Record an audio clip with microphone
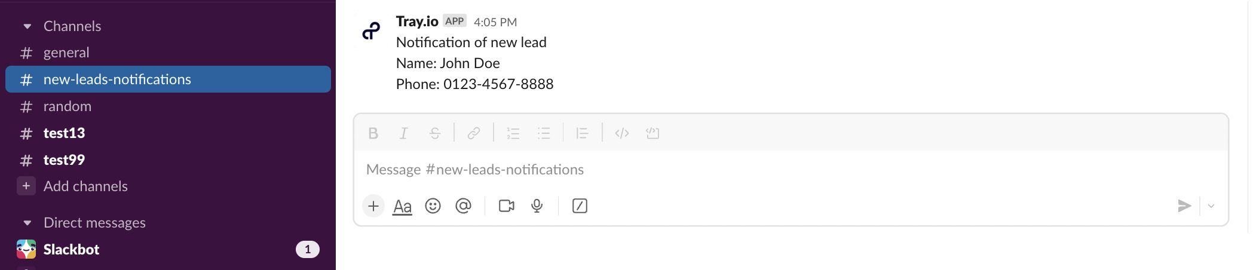 click(x=537, y=206)
